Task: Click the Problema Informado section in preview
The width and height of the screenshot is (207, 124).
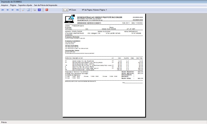Action: (73, 37)
